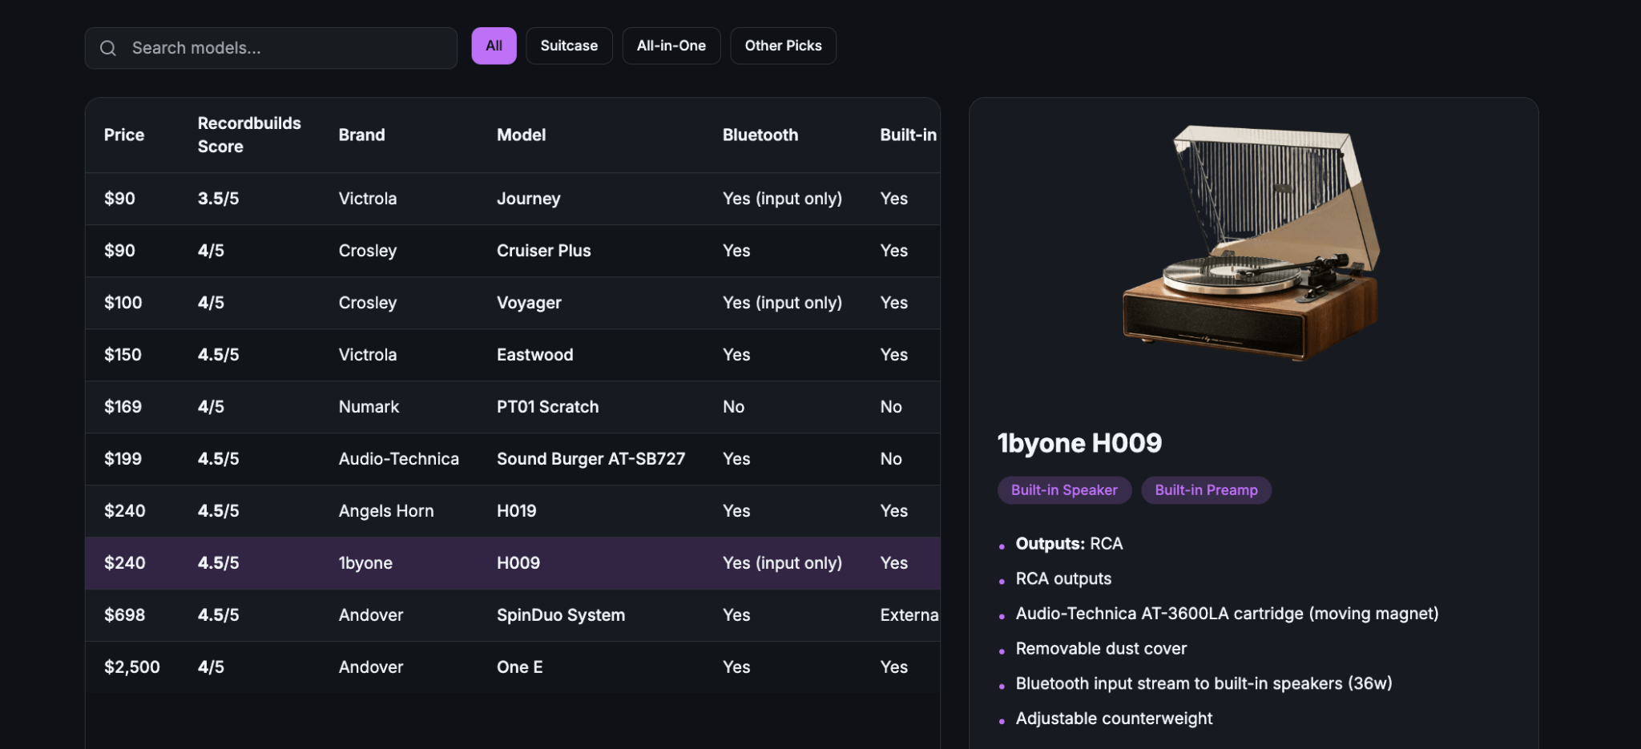This screenshot has width=1641, height=749.
Task: Sort by Recordbuilds Score header
Action: tap(248, 135)
